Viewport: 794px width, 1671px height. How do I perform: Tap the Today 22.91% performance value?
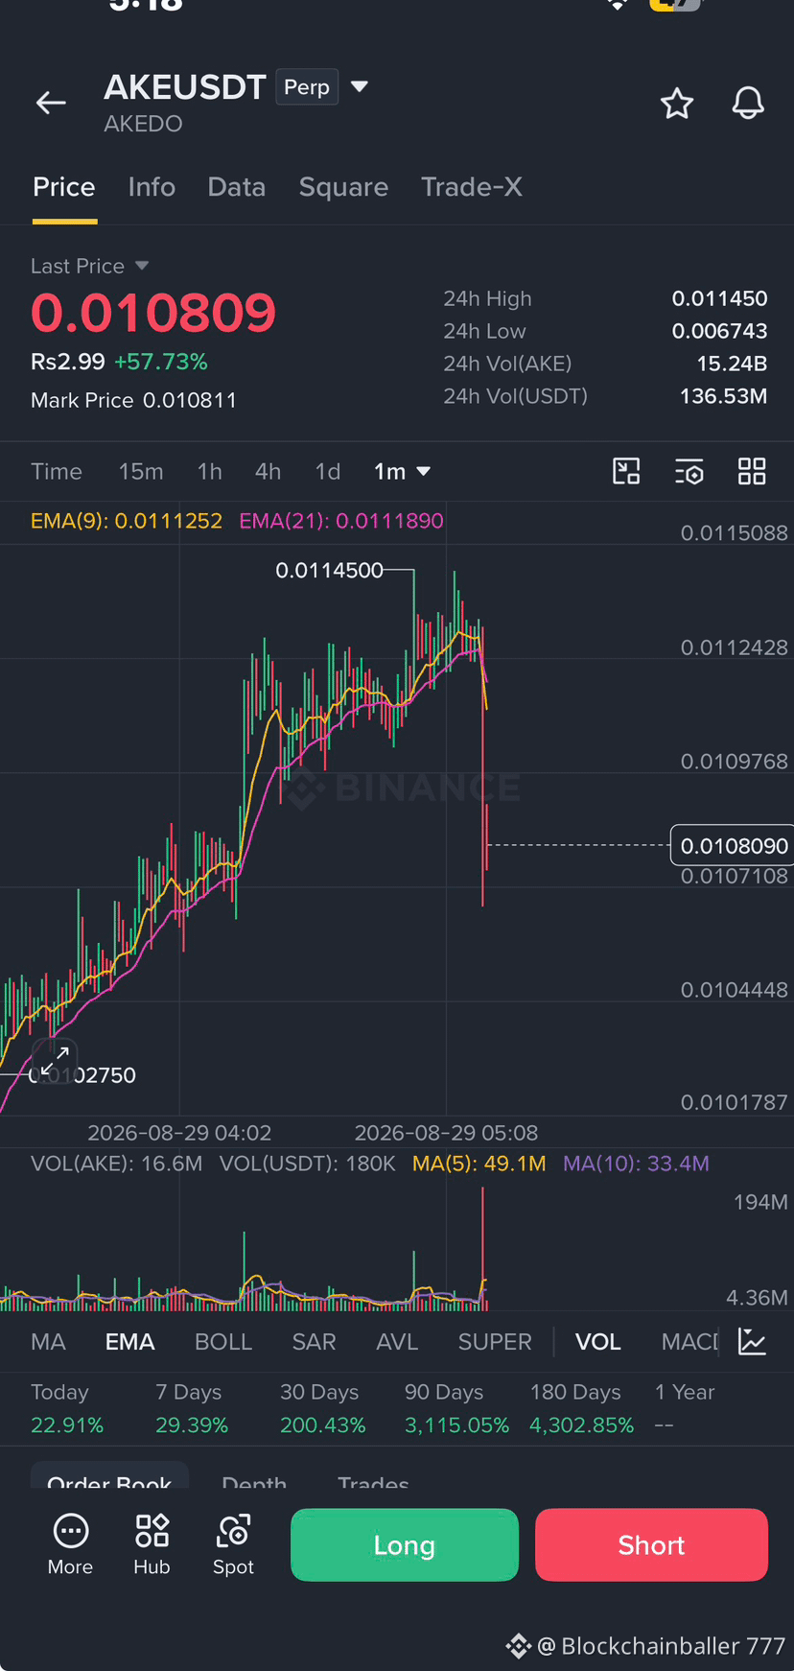[x=67, y=1425]
